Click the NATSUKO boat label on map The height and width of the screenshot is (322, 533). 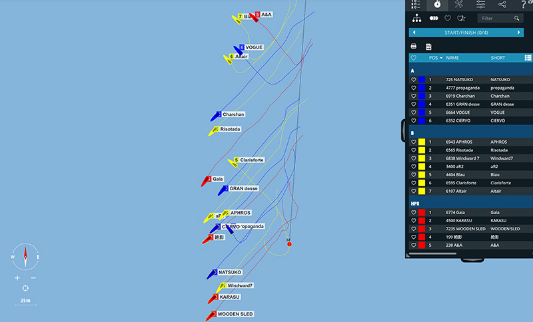coord(230,272)
